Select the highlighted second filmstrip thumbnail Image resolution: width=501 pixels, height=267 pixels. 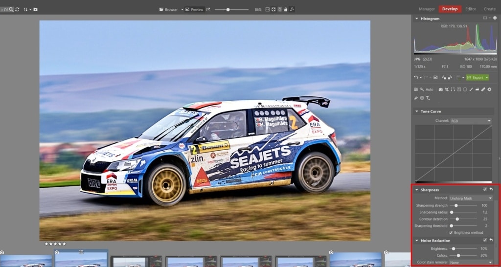pos(81,259)
